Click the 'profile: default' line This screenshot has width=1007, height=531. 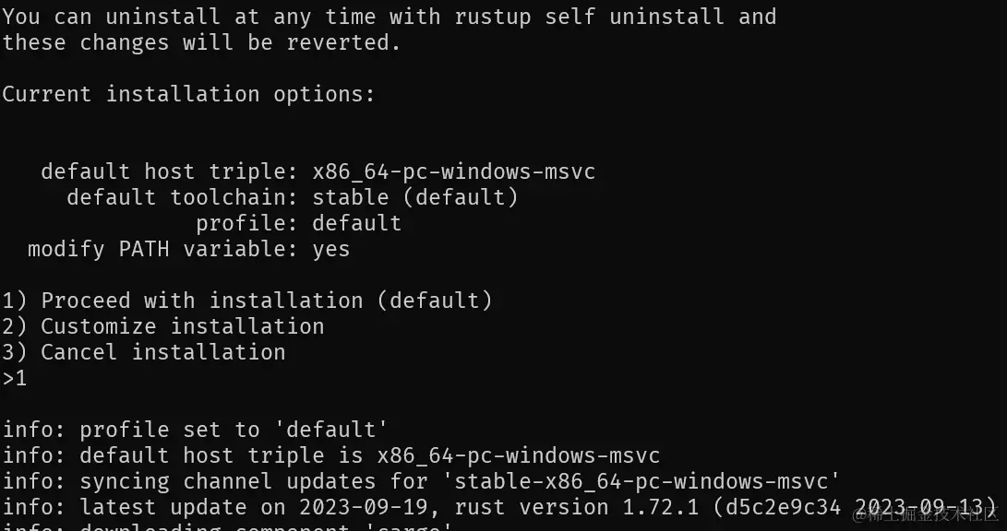point(299,223)
